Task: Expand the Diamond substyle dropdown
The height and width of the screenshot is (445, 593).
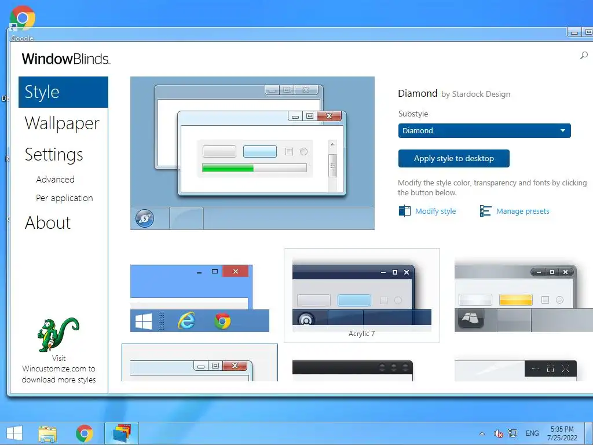Action: click(x=484, y=130)
